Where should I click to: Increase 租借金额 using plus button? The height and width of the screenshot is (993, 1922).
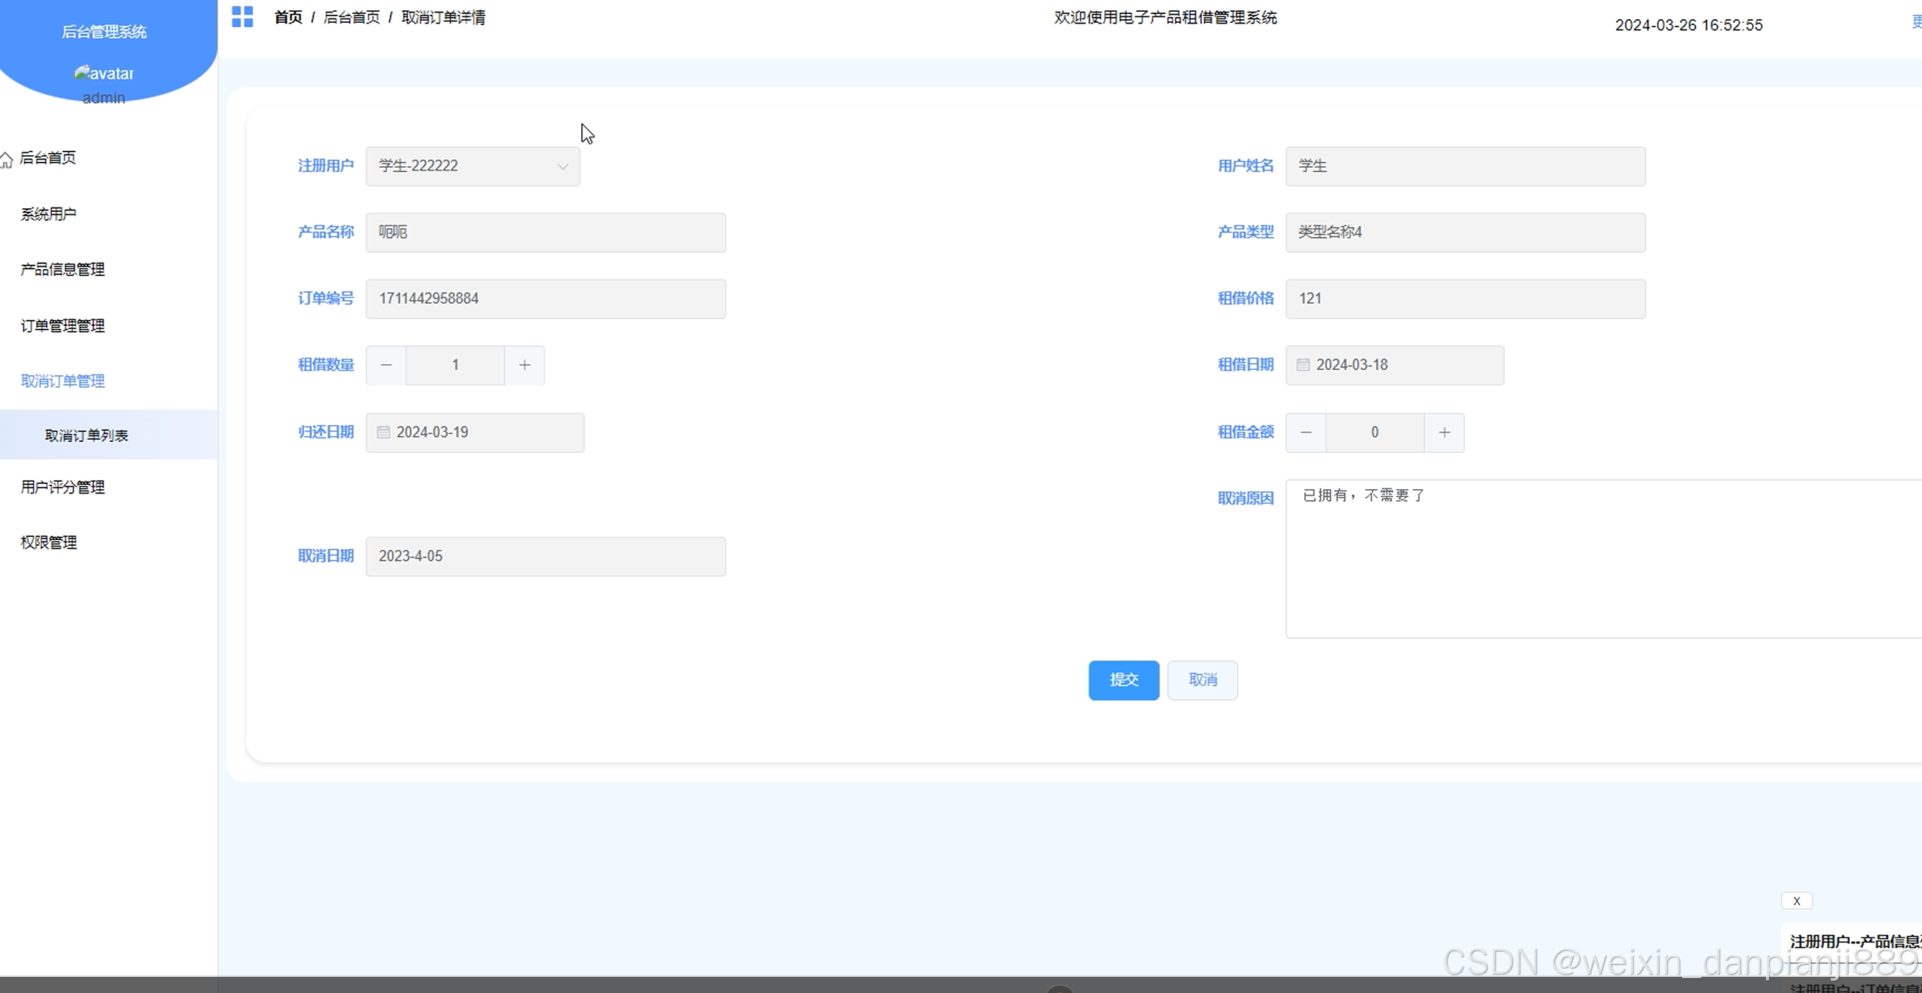pyautogui.click(x=1445, y=433)
